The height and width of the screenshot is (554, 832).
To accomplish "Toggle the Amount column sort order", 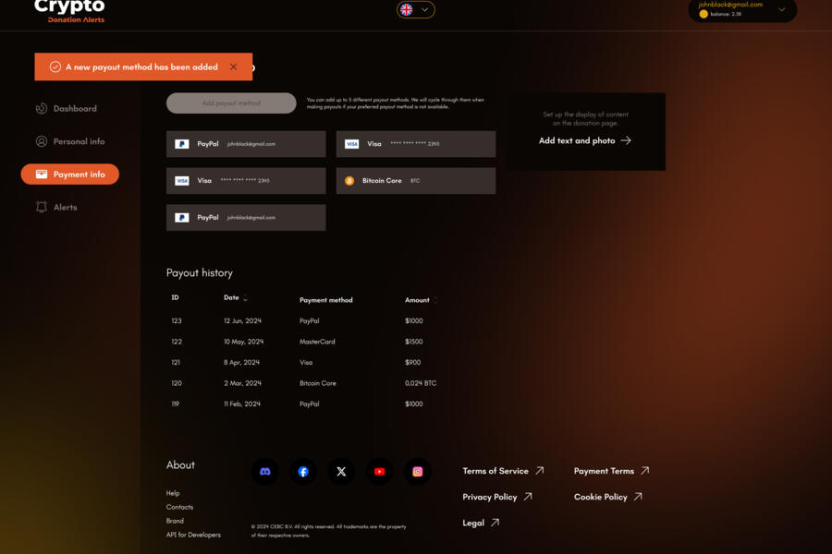I will click(434, 299).
